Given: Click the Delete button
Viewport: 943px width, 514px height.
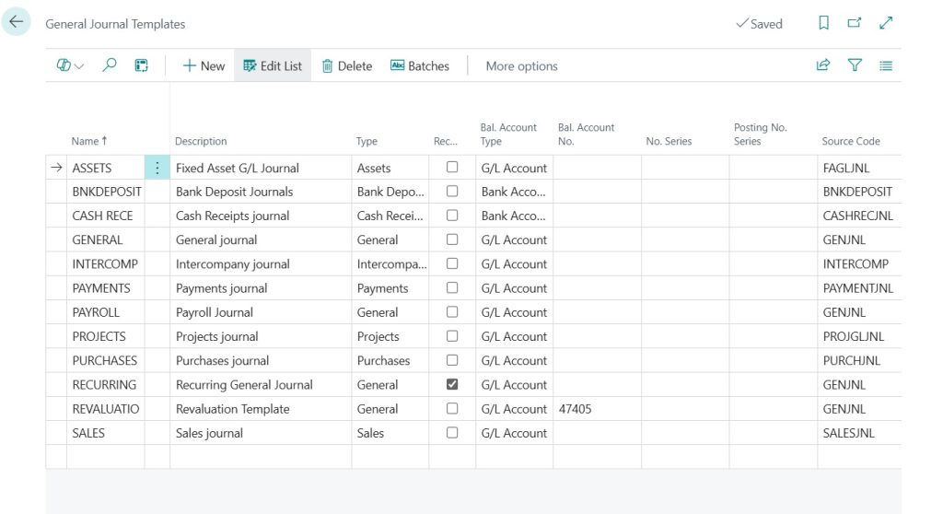Looking at the screenshot, I should 347,65.
